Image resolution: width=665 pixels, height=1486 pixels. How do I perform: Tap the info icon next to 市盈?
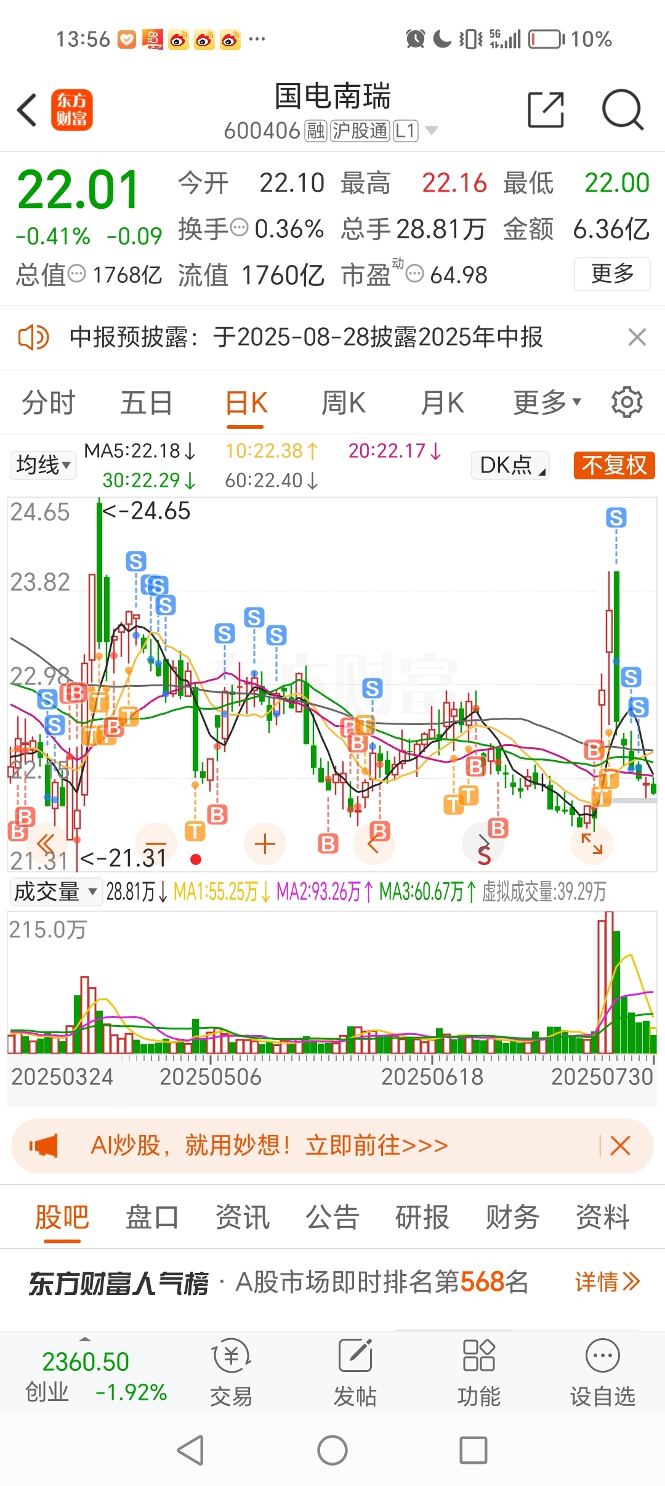(x=416, y=274)
